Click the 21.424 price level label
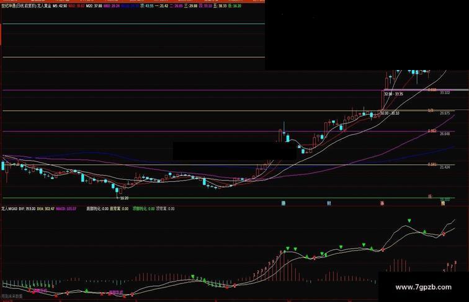 pos(445,167)
